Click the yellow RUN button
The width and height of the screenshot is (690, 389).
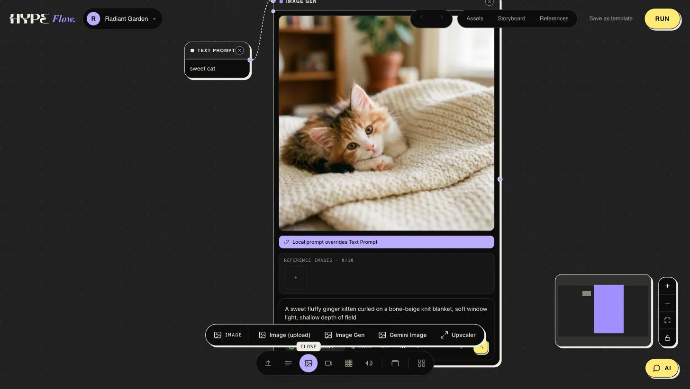(662, 19)
